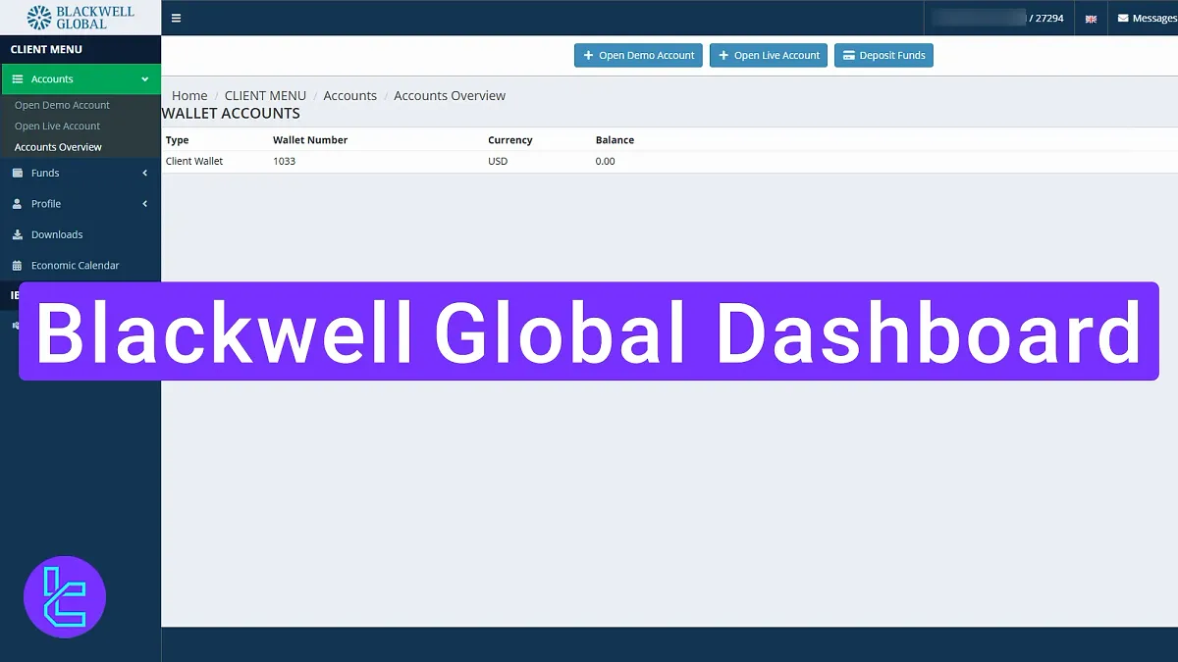Click the UK flag language icon

tap(1090, 17)
